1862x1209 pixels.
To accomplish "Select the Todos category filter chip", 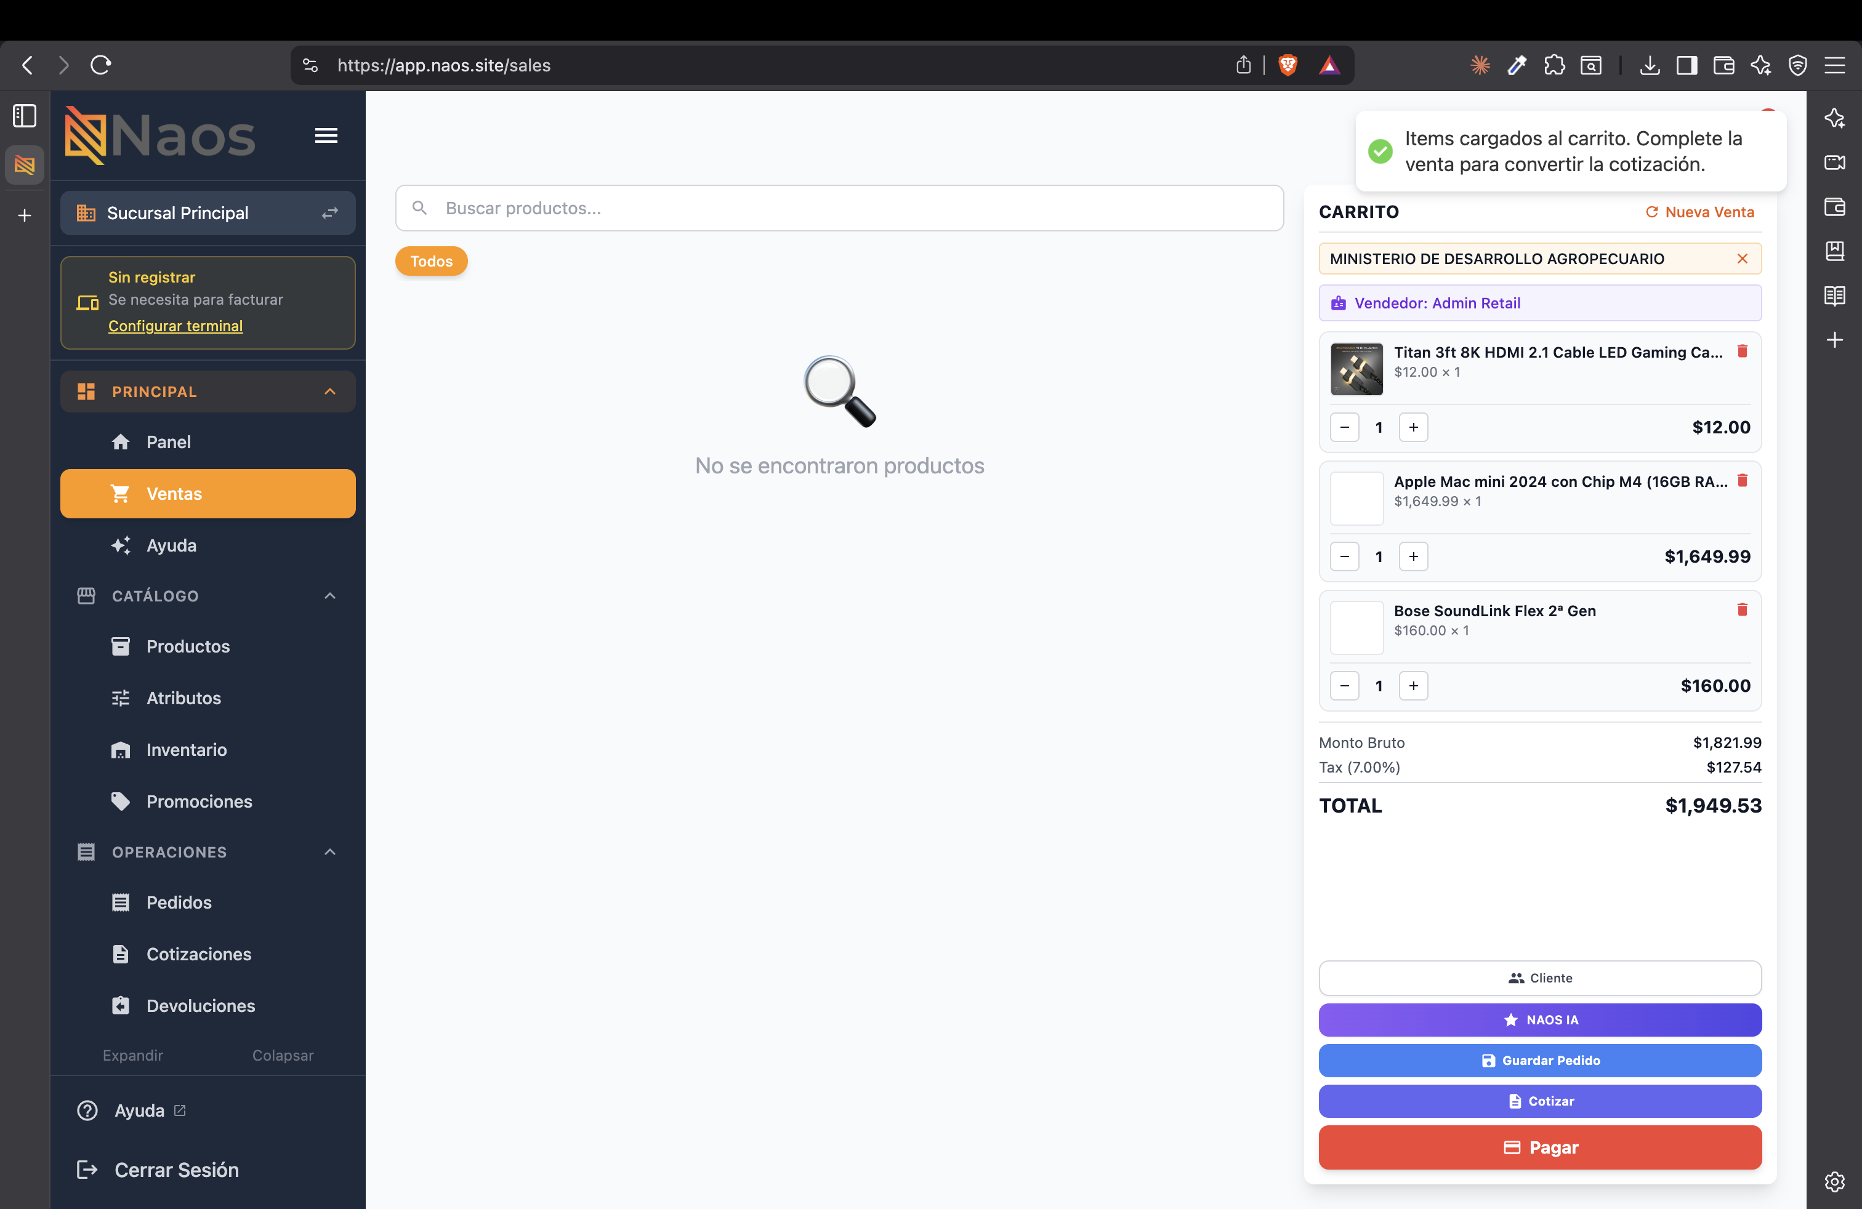I will pyautogui.click(x=431, y=261).
